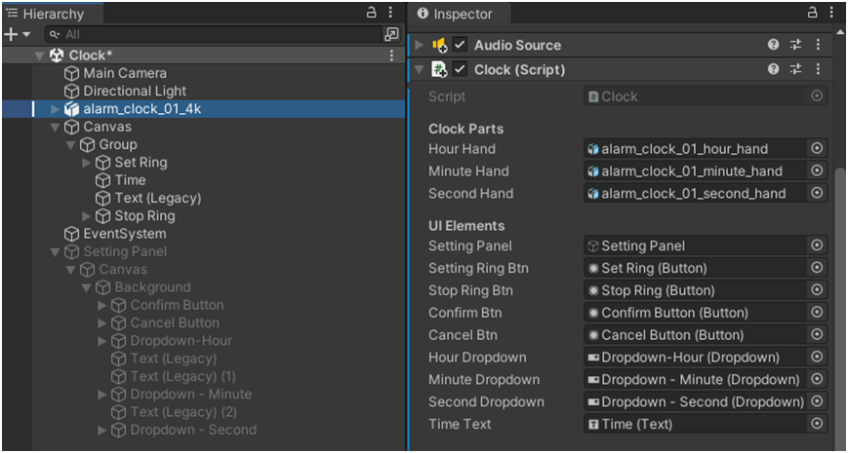The height and width of the screenshot is (453, 848).
Task: Expand the Dropdown - Second object
Action: click(x=101, y=430)
